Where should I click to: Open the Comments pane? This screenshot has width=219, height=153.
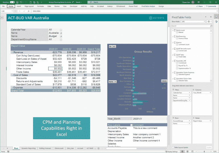pyautogui.click(x=211, y=6)
